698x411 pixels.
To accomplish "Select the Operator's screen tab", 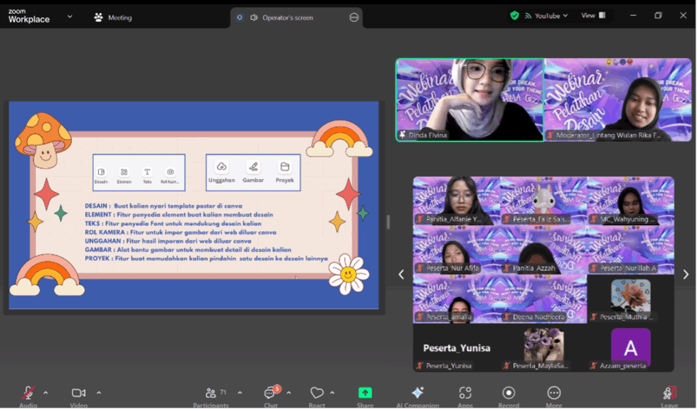I will pos(287,18).
